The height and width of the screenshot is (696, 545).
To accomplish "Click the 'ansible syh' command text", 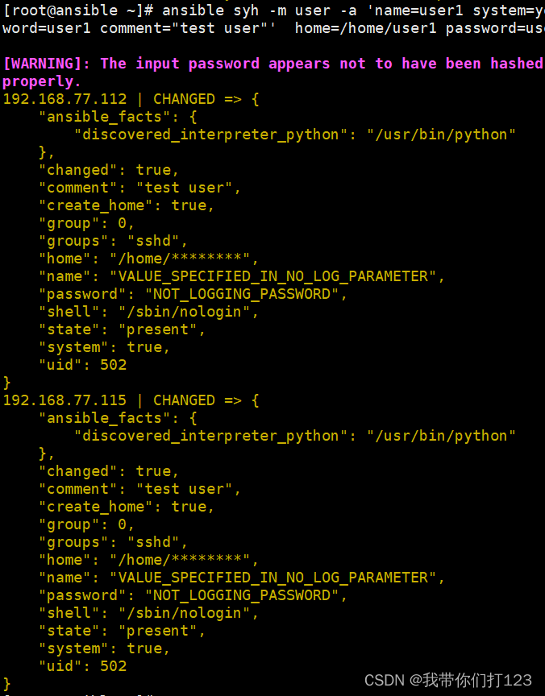I will [210, 10].
